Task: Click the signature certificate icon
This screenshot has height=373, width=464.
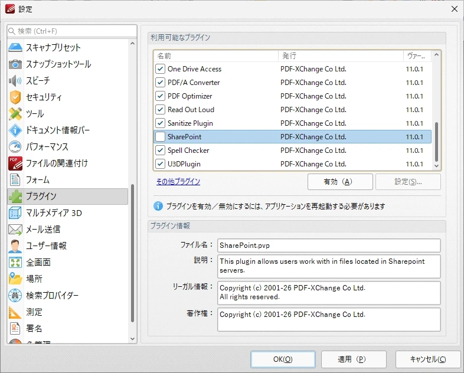Action: (x=15, y=328)
